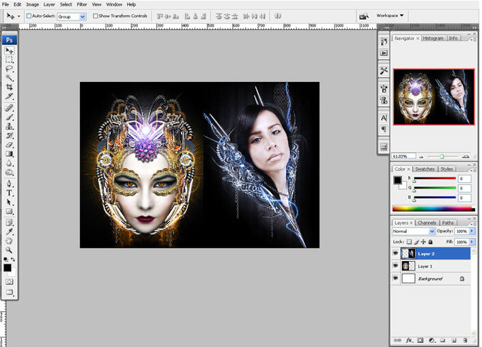This screenshot has height=347, width=482.
Task: Hide Layer 2 using its eye icon
Action: (x=395, y=253)
